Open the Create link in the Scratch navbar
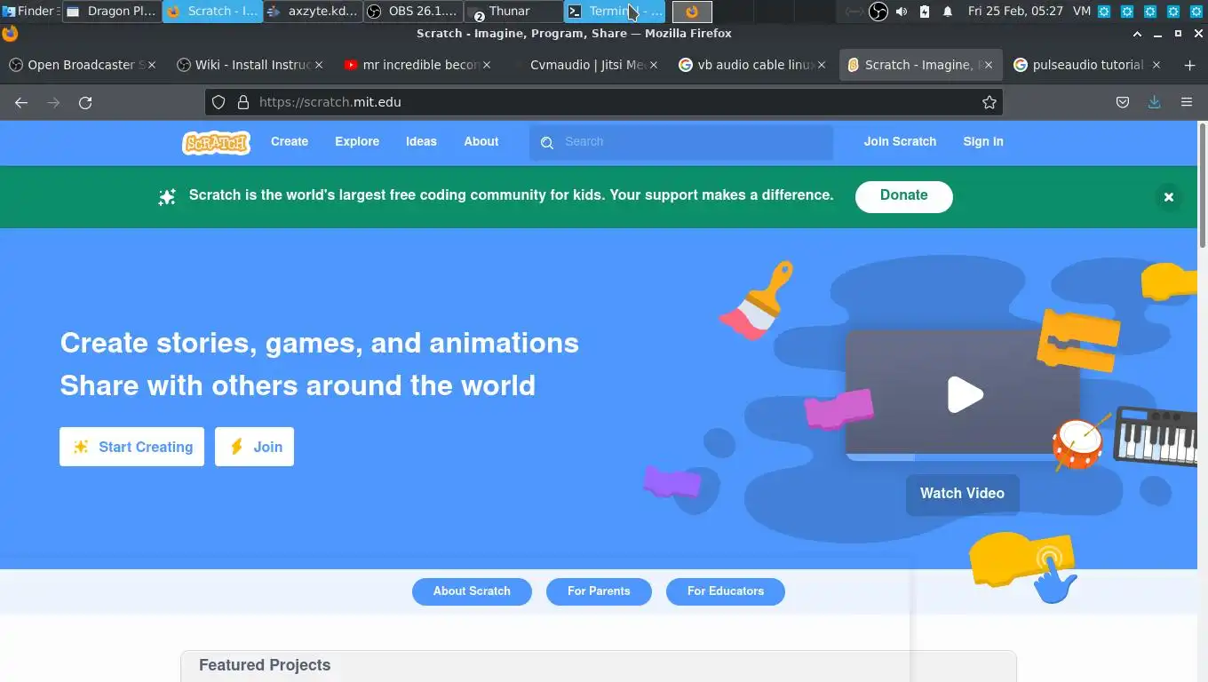 [290, 142]
